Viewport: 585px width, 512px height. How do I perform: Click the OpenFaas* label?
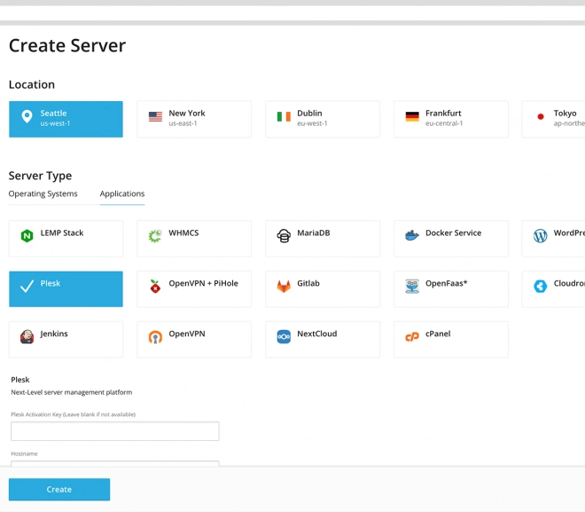point(446,283)
